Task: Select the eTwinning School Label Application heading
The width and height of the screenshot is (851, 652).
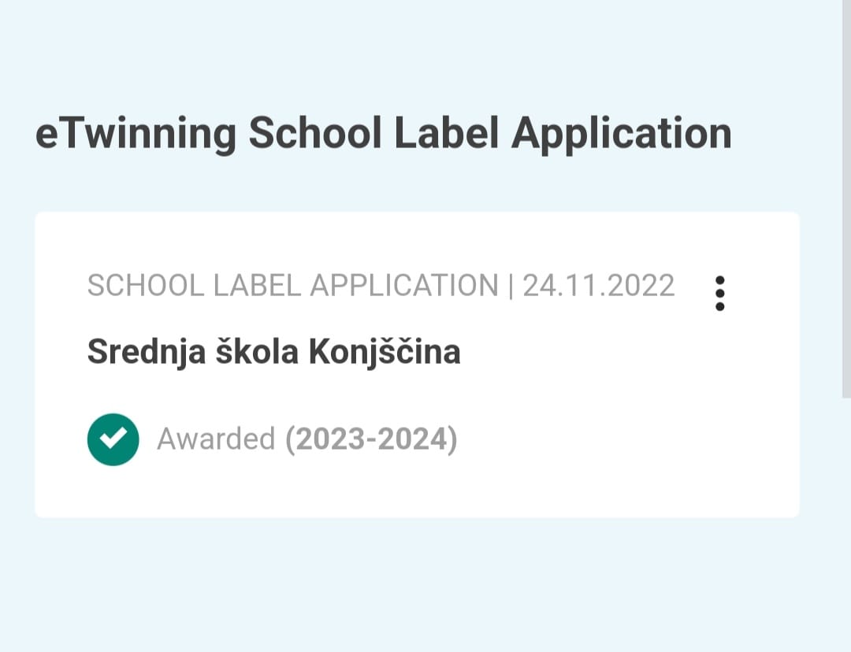Action: (383, 133)
